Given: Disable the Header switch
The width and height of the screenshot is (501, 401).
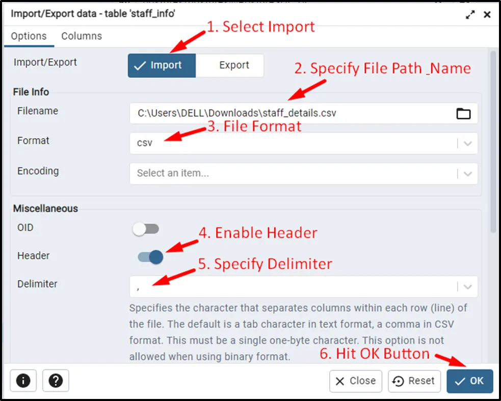Looking at the screenshot, I should [x=150, y=257].
